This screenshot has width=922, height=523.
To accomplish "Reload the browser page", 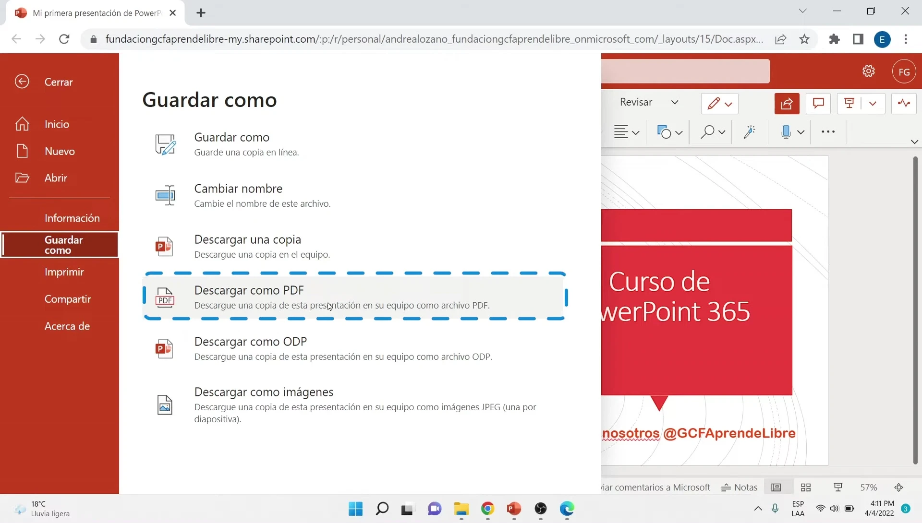I will 64,39.
